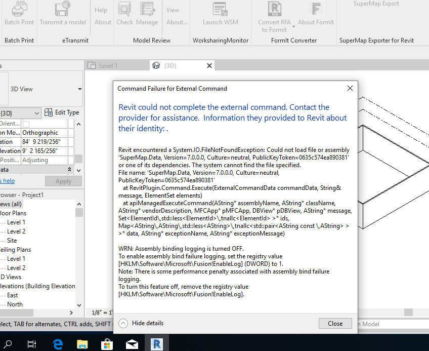Click the Revit taskbar icon
Viewport: 429px width, 351px height.
(x=157, y=344)
